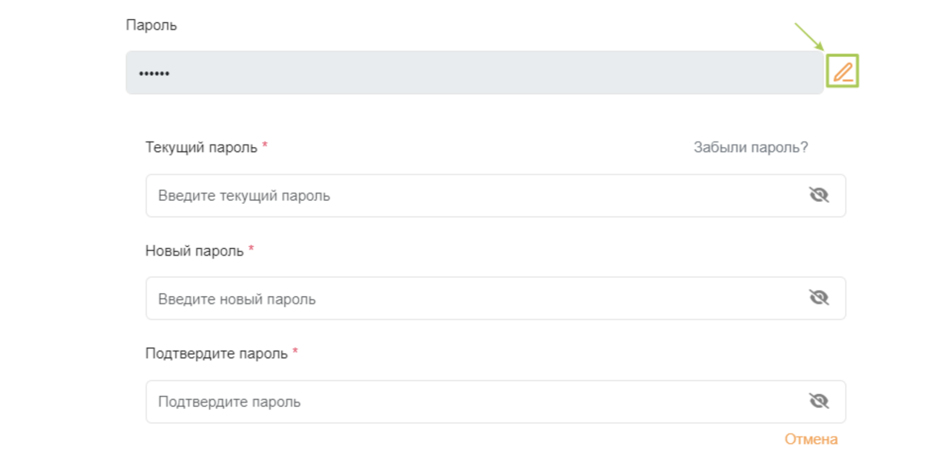Click the 'Текущий пароль' label

tap(201, 147)
